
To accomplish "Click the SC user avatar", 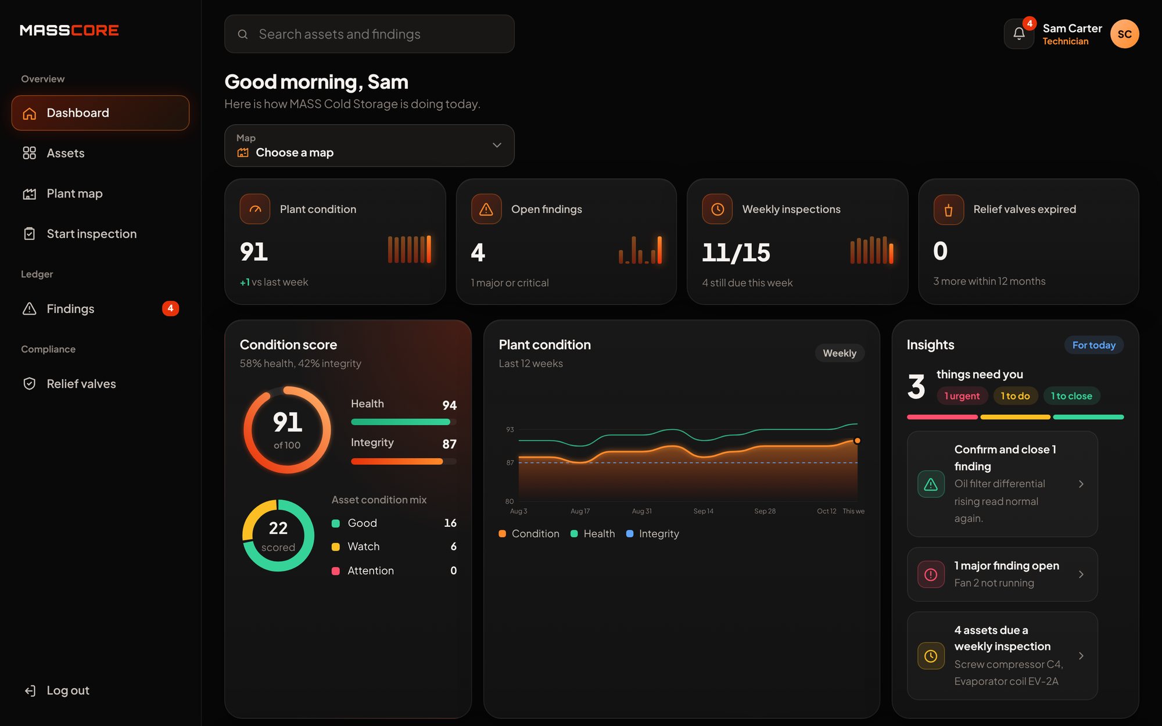I will coord(1124,34).
